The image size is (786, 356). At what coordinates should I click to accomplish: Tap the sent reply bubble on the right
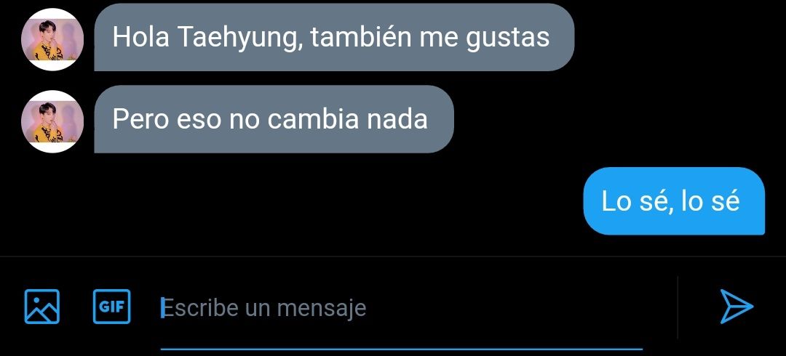click(674, 201)
